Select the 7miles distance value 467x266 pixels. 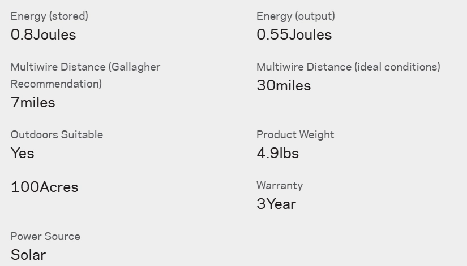33,103
